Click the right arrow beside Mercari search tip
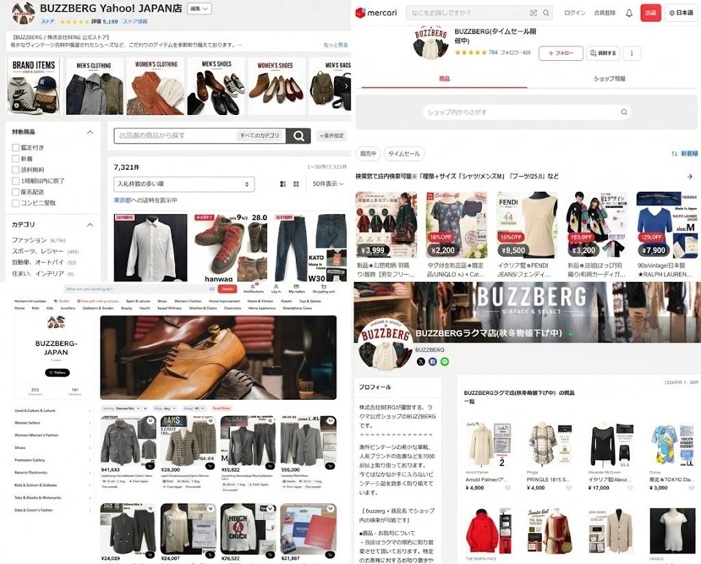The width and height of the screenshot is (701, 564). [690, 177]
